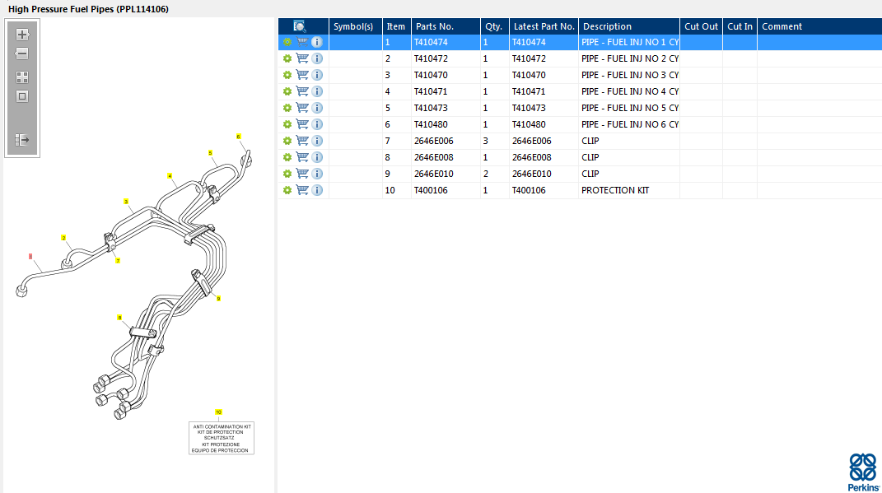The image size is (882, 493).
Task: Add PROTECTION KIT row to cart
Action: tap(302, 190)
